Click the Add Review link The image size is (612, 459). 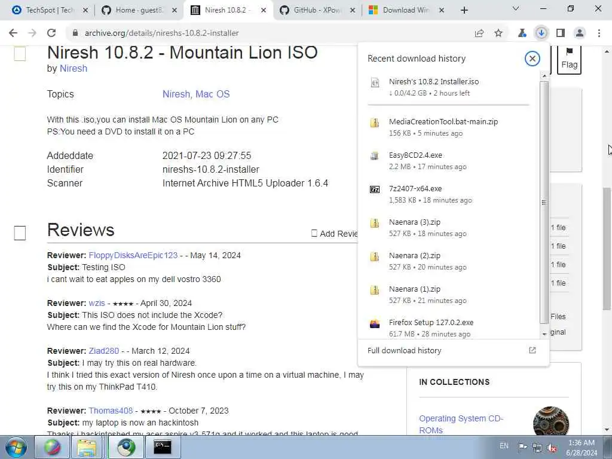click(x=335, y=234)
